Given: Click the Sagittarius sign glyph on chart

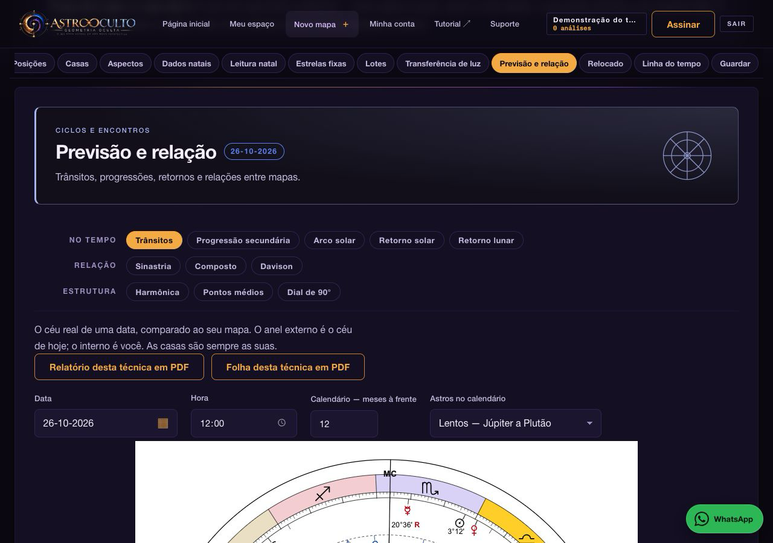Looking at the screenshot, I should pyautogui.click(x=323, y=494).
